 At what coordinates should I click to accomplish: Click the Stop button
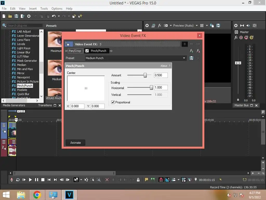click(x=43, y=180)
